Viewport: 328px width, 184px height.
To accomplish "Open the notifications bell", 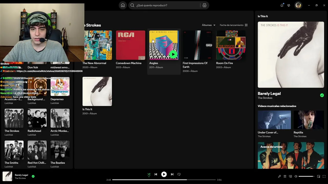I will 282,5.
